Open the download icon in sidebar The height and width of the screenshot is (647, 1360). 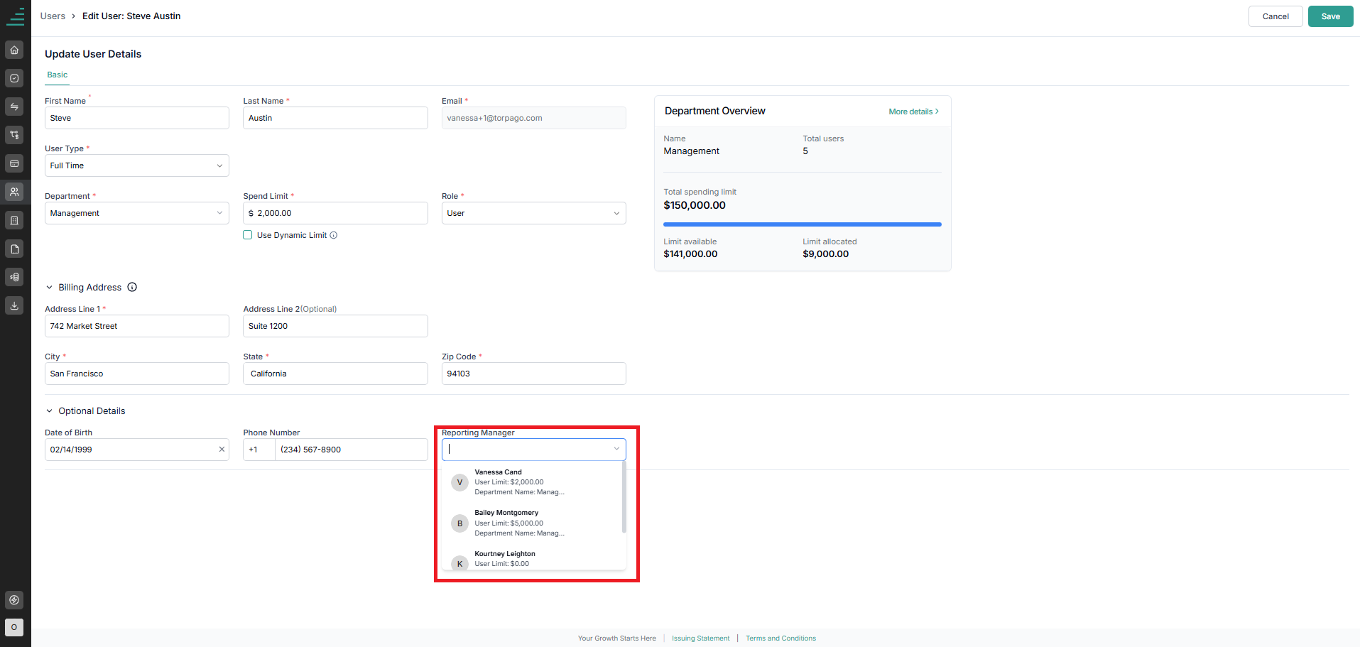tap(14, 305)
